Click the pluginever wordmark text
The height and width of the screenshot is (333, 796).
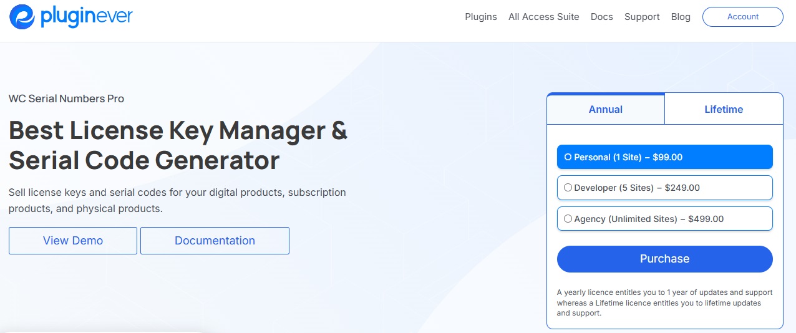87,17
